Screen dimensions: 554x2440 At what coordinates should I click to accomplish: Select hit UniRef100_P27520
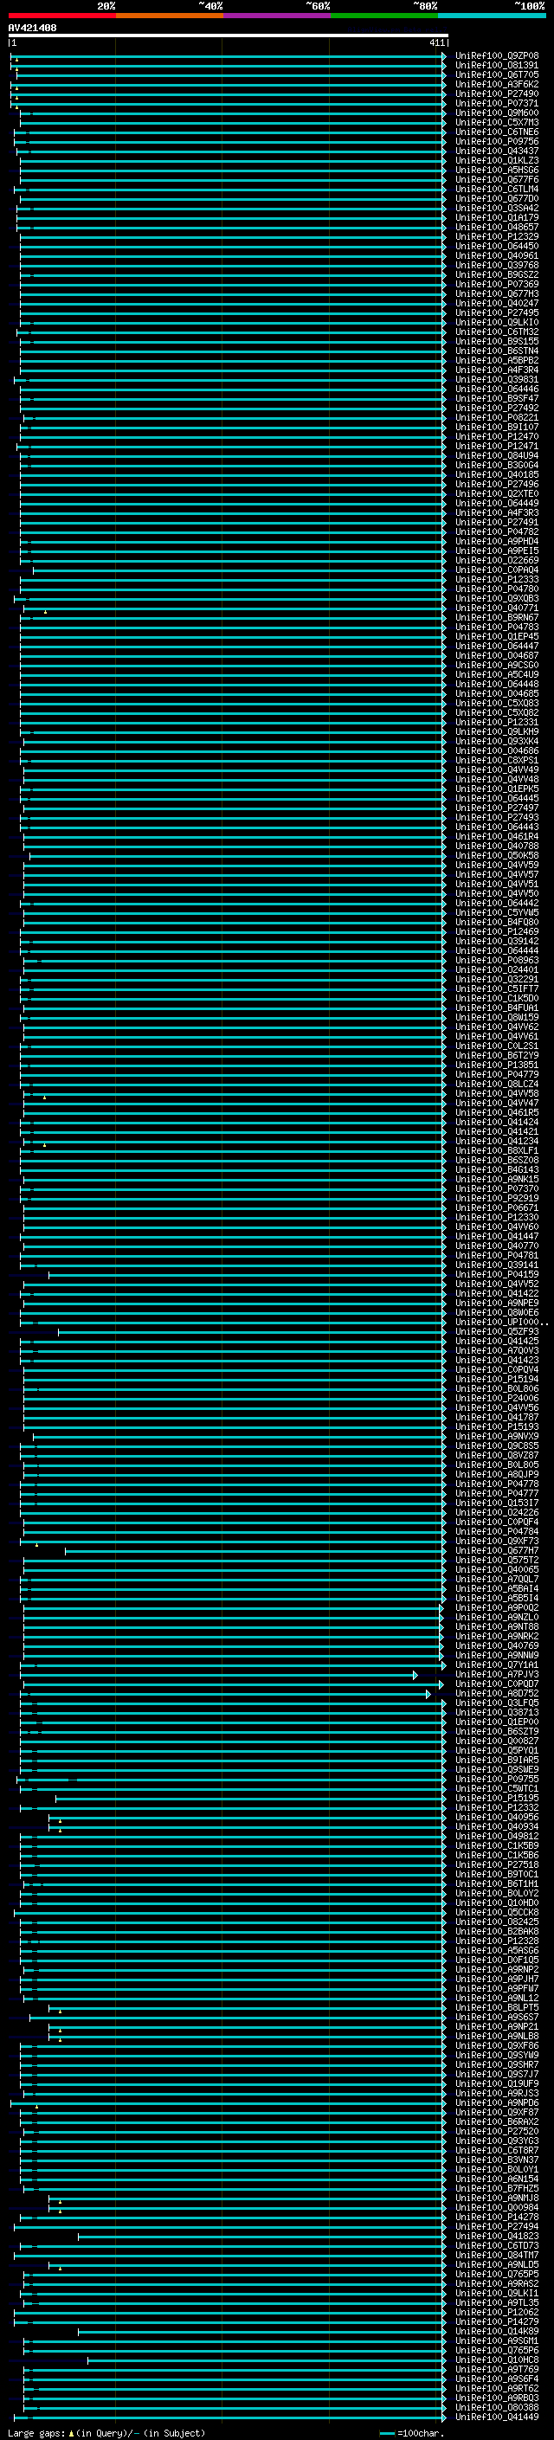click(x=496, y=2131)
